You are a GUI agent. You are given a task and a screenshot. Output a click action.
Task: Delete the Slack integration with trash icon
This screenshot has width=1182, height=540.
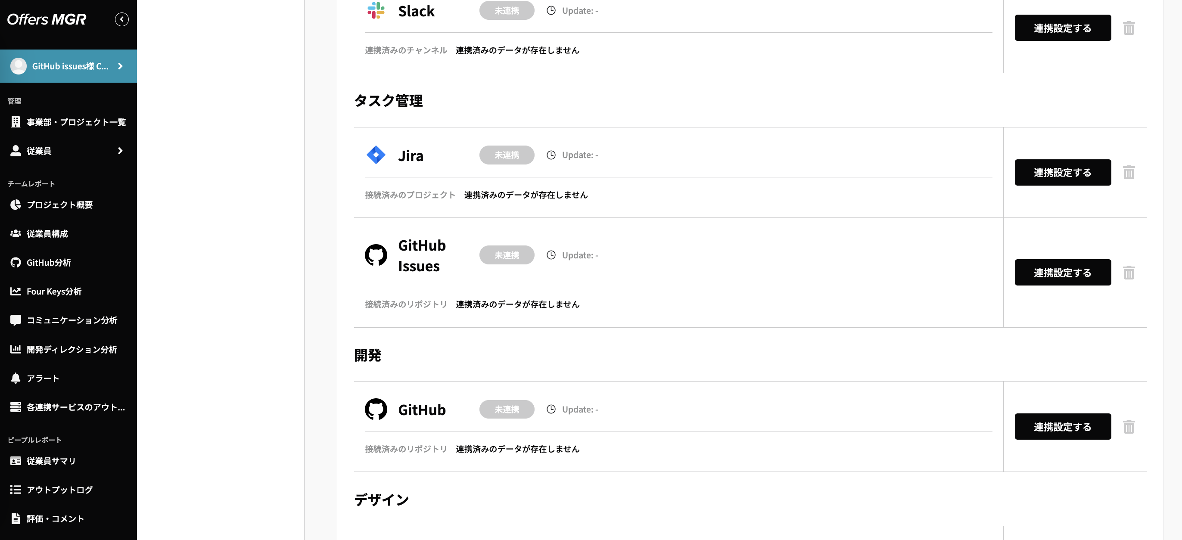pos(1129,28)
